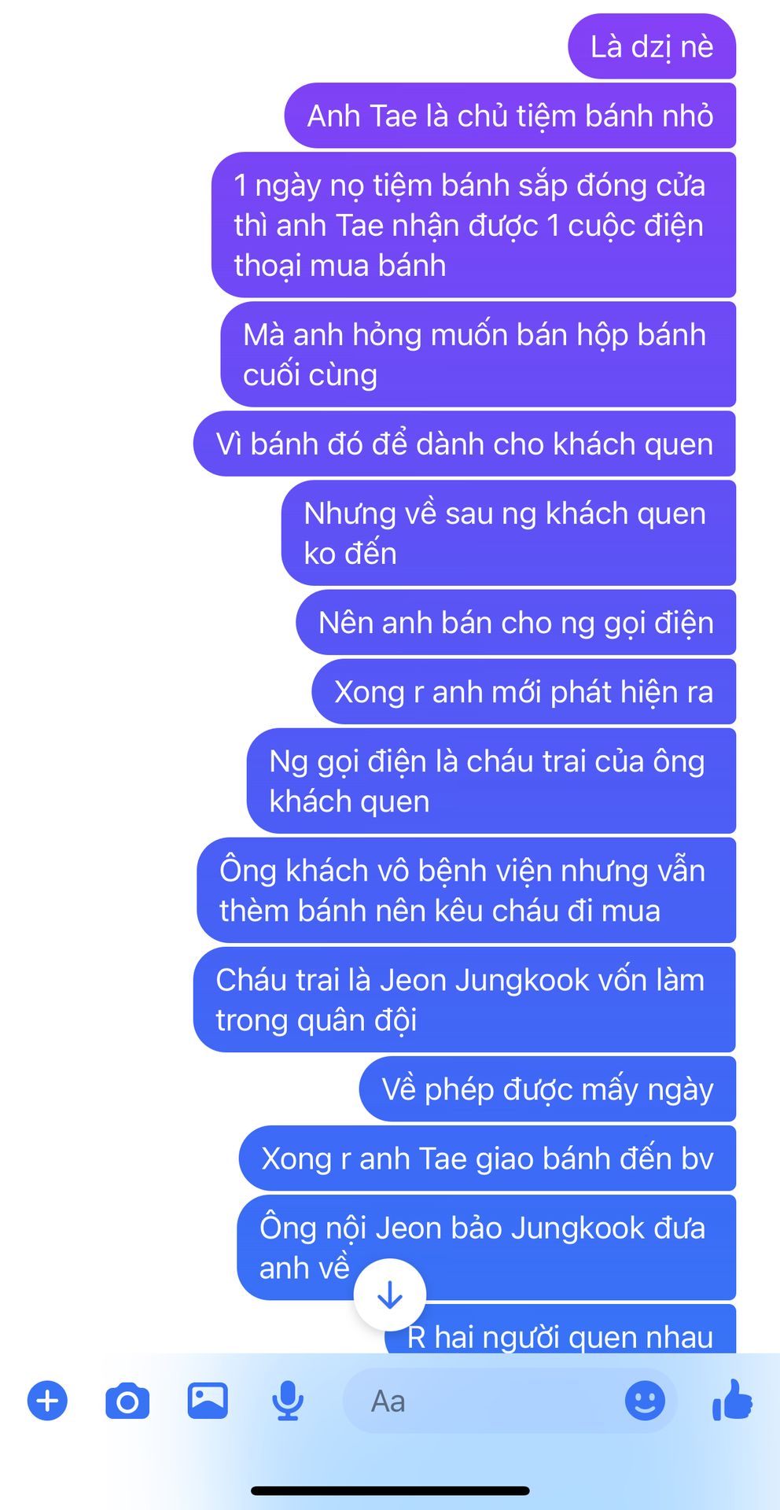The image size is (780, 1510).
Task: Focus the Aa message input field
Action: point(510,1401)
